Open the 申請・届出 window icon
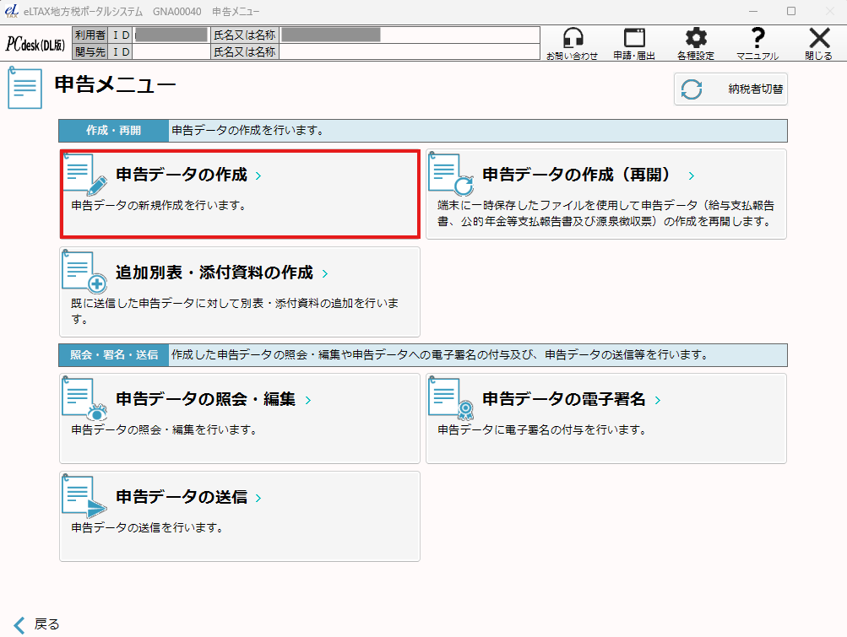 (x=634, y=39)
